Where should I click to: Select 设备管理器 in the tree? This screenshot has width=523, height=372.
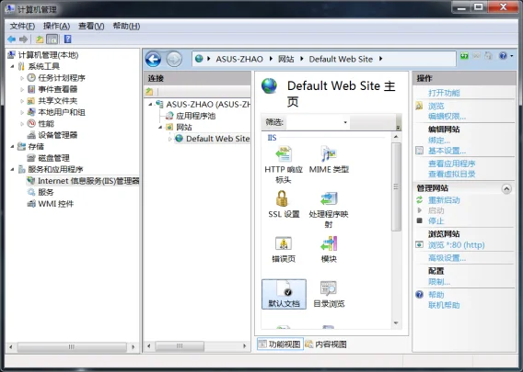[57, 135]
